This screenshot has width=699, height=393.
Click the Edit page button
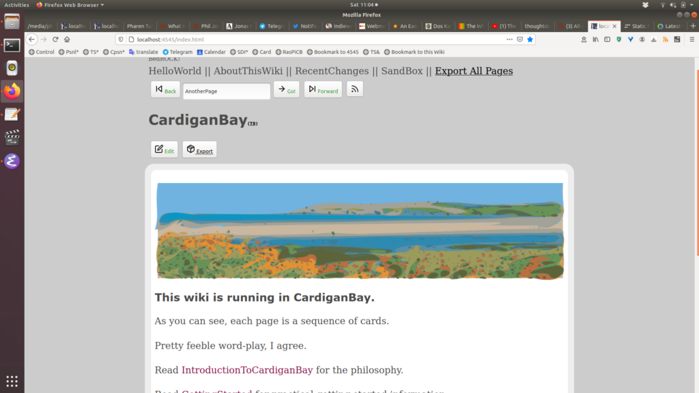point(164,149)
